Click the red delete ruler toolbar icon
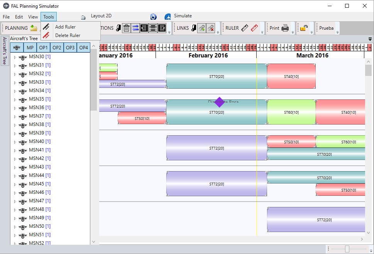Viewport: 374px width, 254px height. [x=254, y=28]
